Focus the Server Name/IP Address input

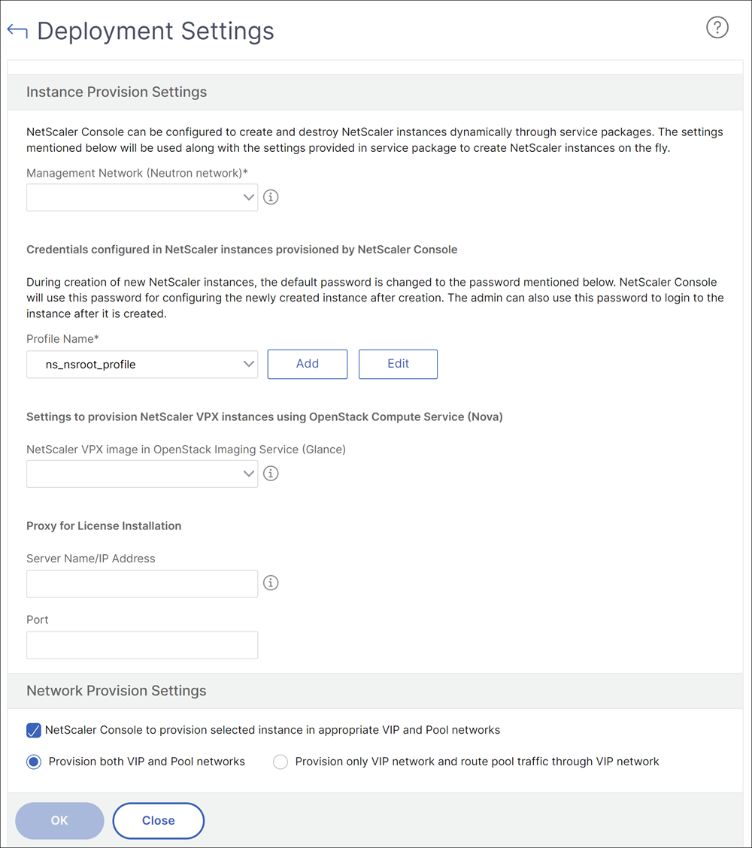(142, 583)
